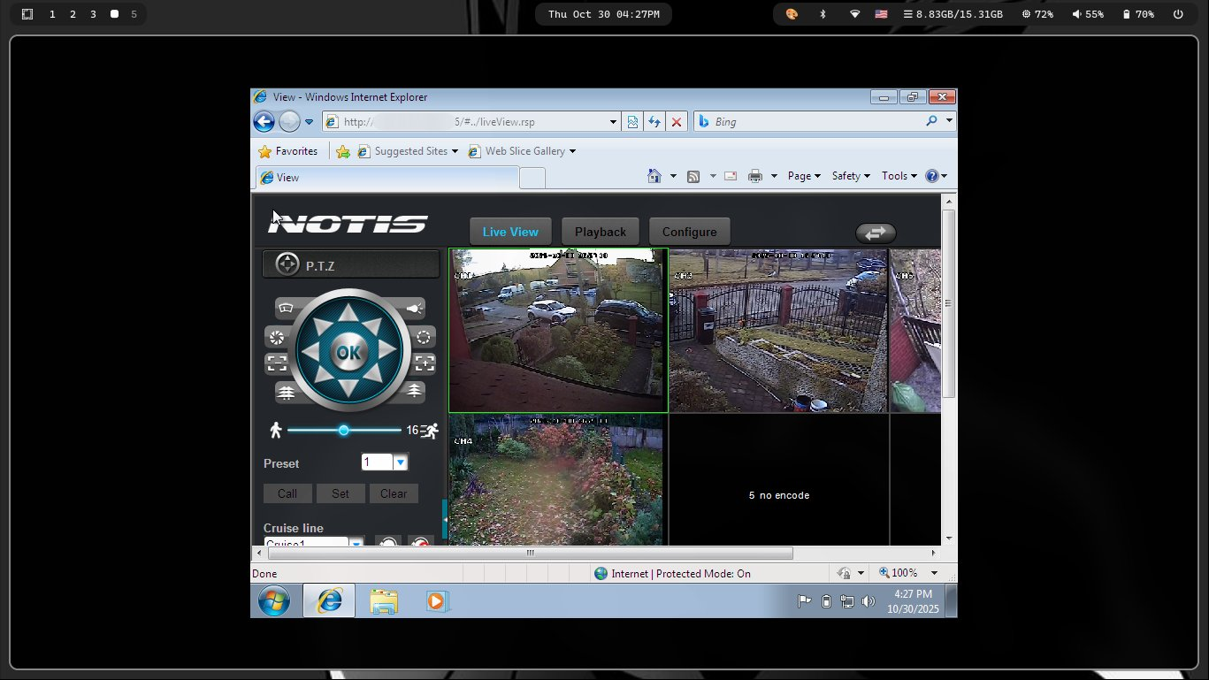The width and height of the screenshot is (1209, 680).
Task: Click the zoom in tree icon
Action: pyautogui.click(x=415, y=391)
